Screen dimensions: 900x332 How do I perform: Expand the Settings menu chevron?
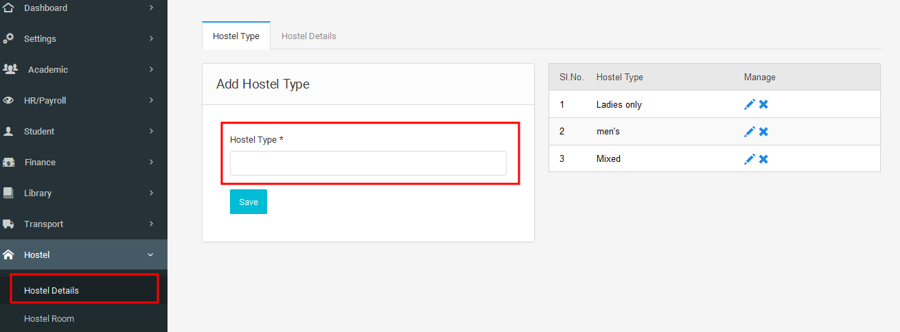[x=151, y=38]
